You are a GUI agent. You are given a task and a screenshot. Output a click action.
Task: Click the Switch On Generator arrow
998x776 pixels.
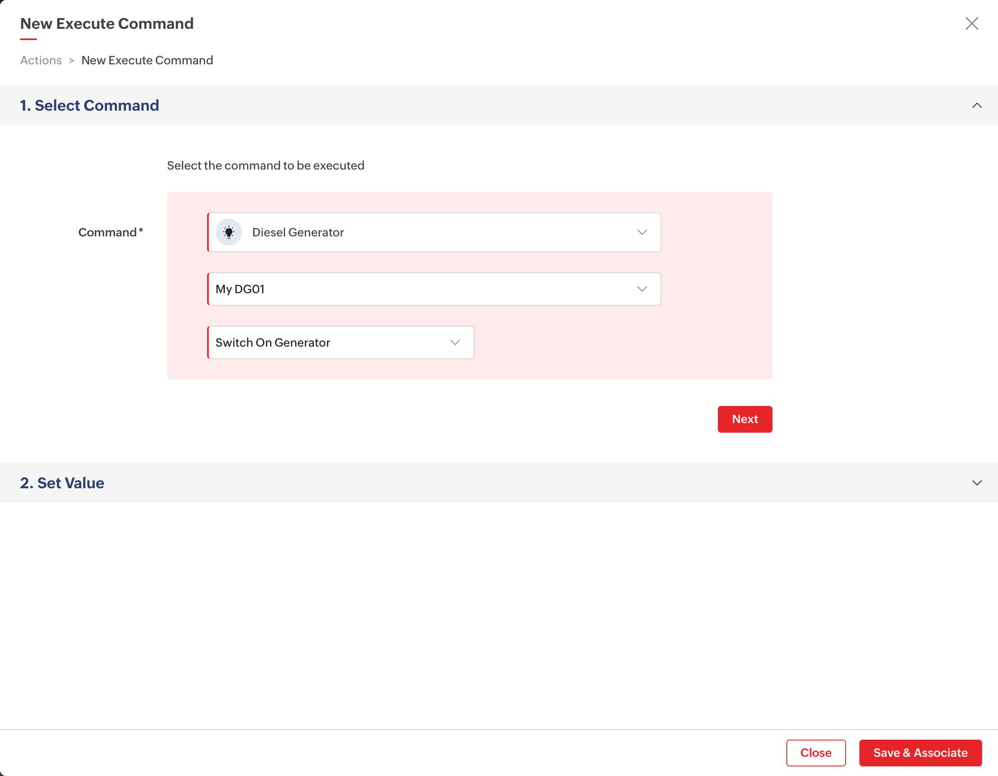(x=455, y=342)
